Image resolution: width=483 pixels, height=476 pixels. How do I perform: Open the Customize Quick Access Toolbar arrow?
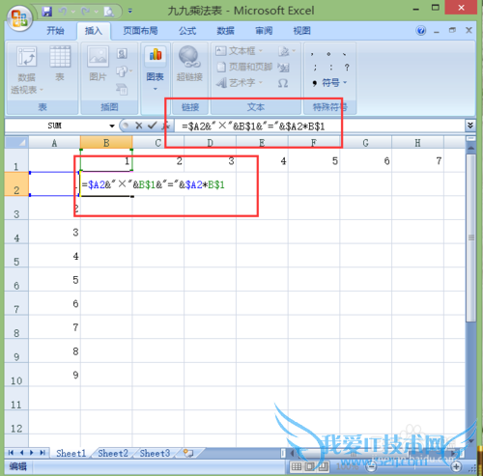(x=130, y=12)
